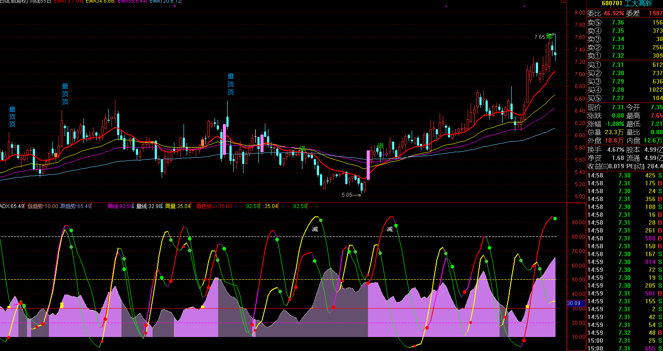Image resolution: width=663 pixels, height=351 pixels.
Task: Click the 周量:35.04 indicator label
Action: (x=178, y=206)
